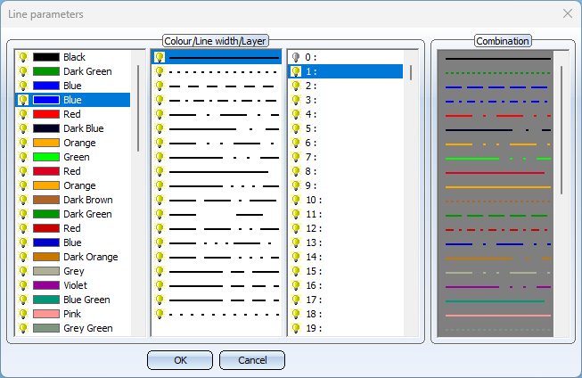The image size is (582, 378).
Task: Disable visibility bulb of layer 14
Action: coord(296,257)
